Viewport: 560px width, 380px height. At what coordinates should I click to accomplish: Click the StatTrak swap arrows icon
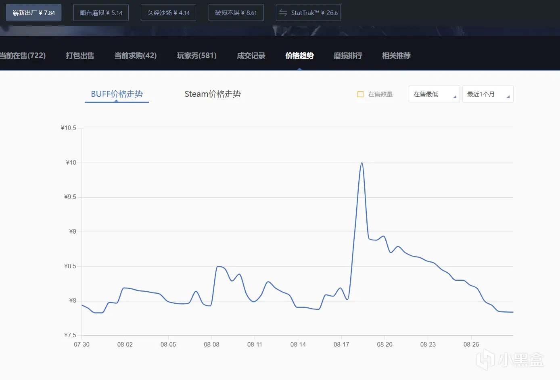click(x=283, y=13)
